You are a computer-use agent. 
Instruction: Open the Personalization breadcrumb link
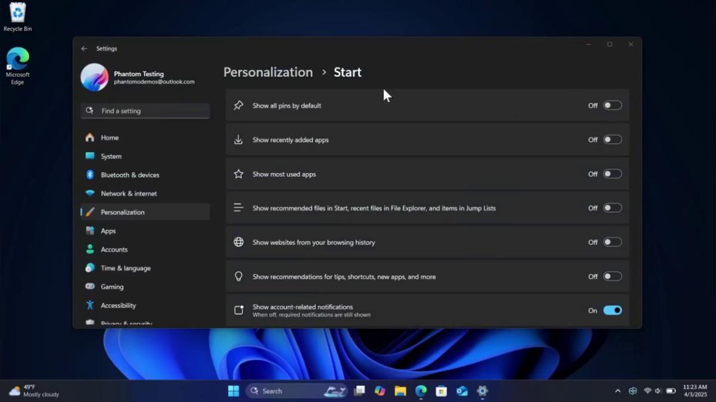pyautogui.click(x=267, y=72)
